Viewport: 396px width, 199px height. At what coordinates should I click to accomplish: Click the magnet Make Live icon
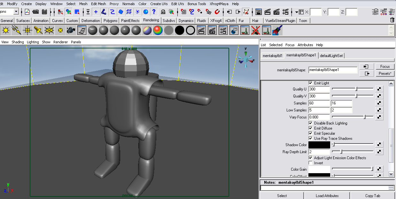(217, 12)
